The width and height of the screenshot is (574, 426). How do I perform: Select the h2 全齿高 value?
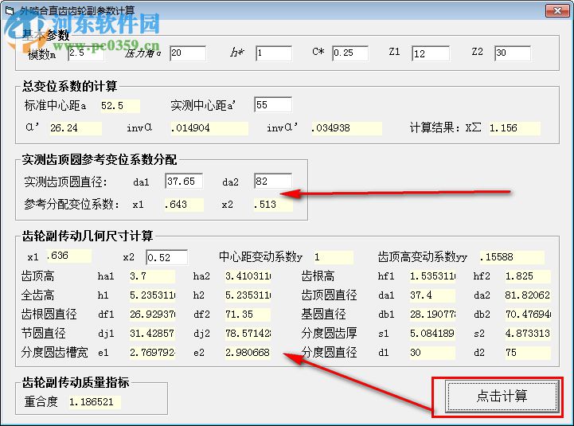tap(248, 295)
